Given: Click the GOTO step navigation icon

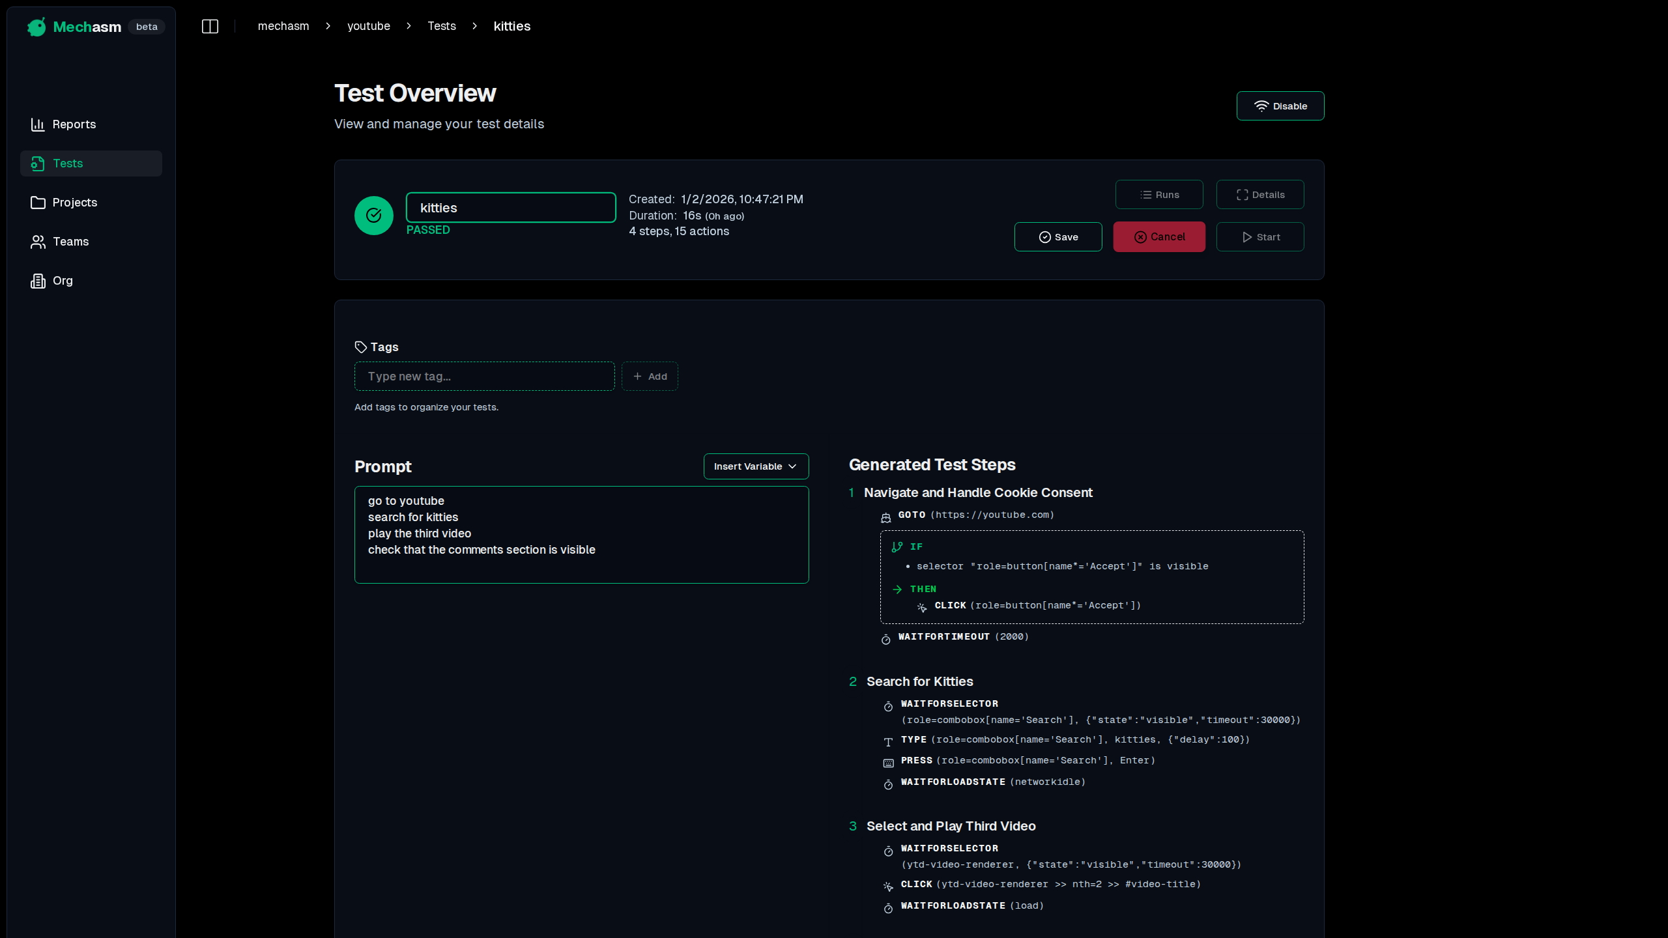Looking at the screenshot, I should pos(886,518).
